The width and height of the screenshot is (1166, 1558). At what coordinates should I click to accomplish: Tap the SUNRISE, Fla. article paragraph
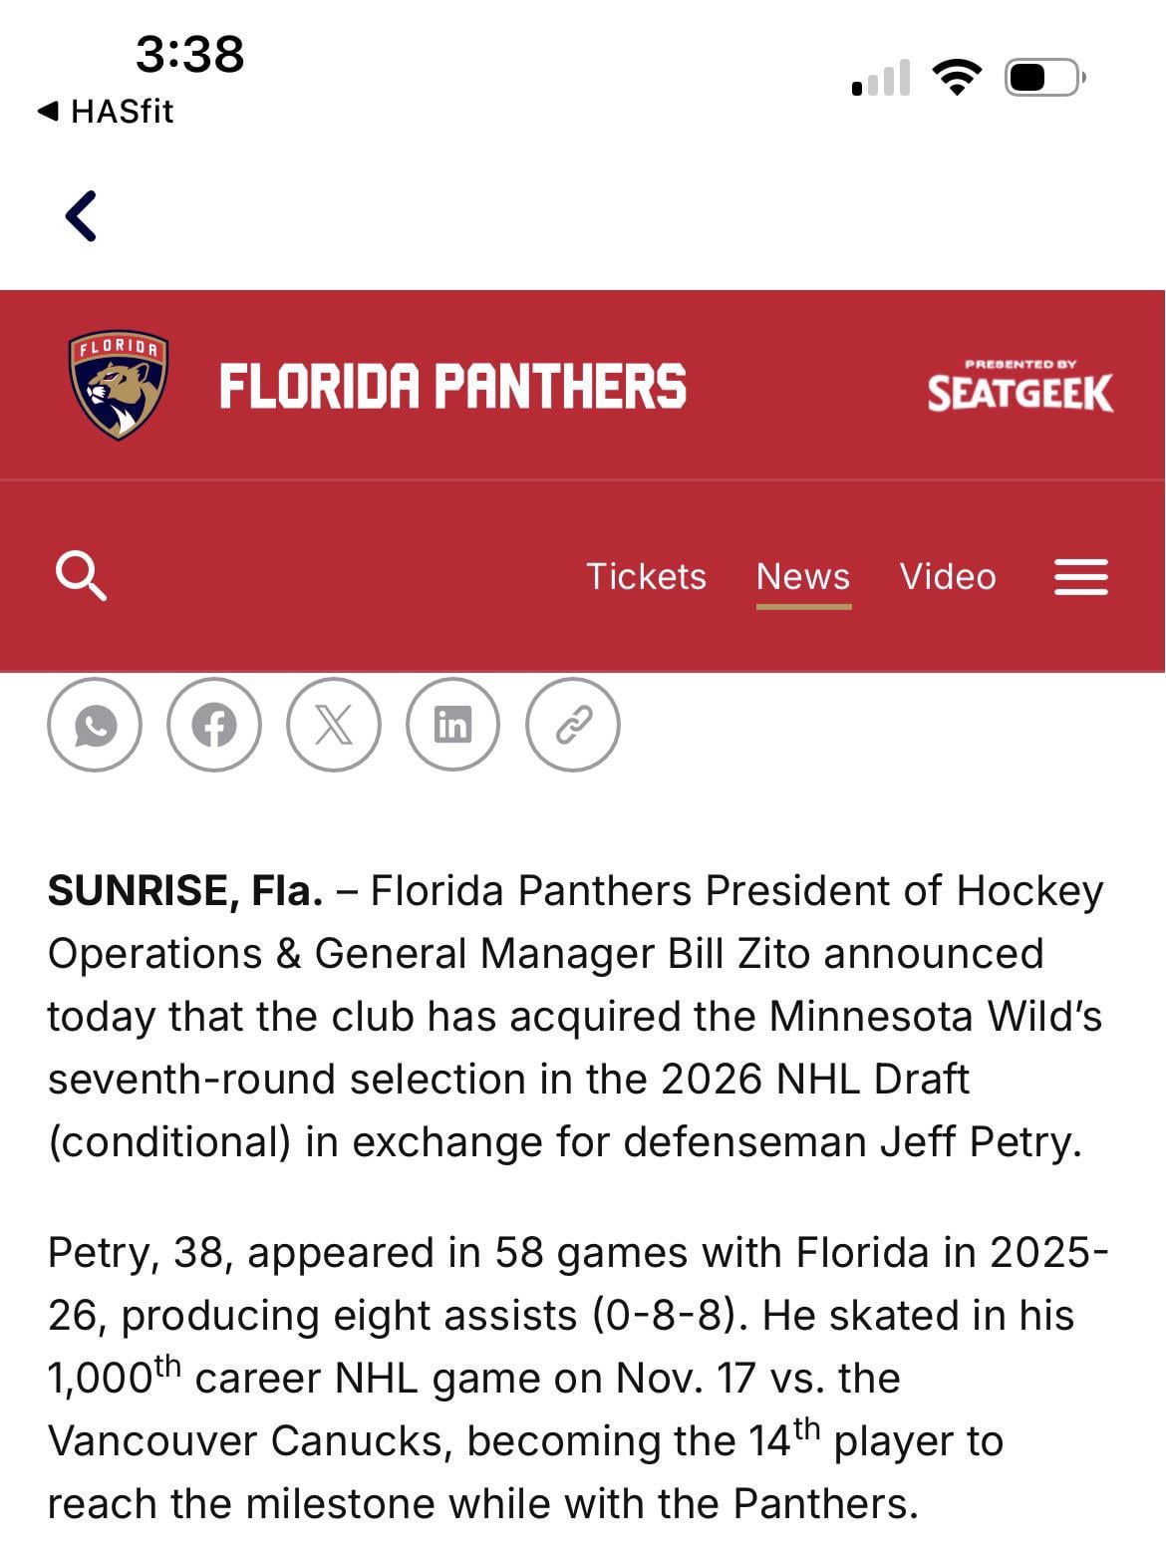coord(575,1015)
